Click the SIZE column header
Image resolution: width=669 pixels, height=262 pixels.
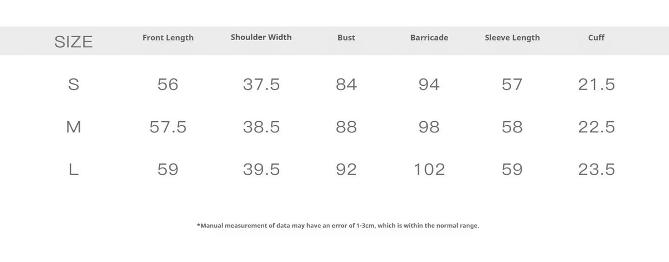tap(73, 42)
